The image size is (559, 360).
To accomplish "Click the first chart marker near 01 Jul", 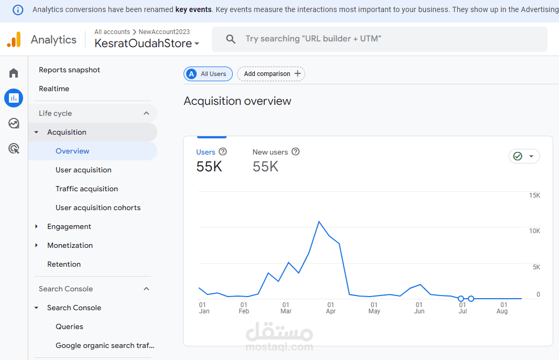I will [x=461, y=298].
